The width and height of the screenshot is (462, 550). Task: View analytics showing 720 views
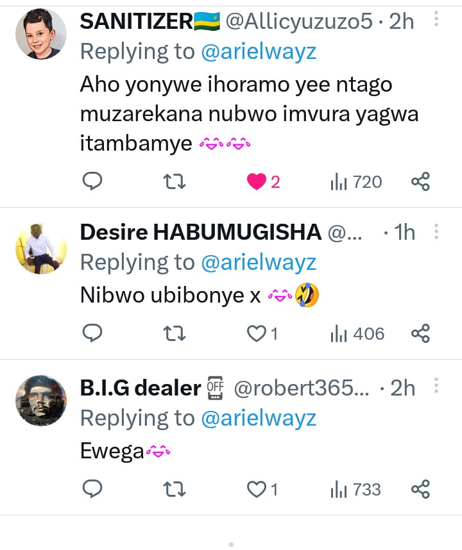click(x=356, y=182)
